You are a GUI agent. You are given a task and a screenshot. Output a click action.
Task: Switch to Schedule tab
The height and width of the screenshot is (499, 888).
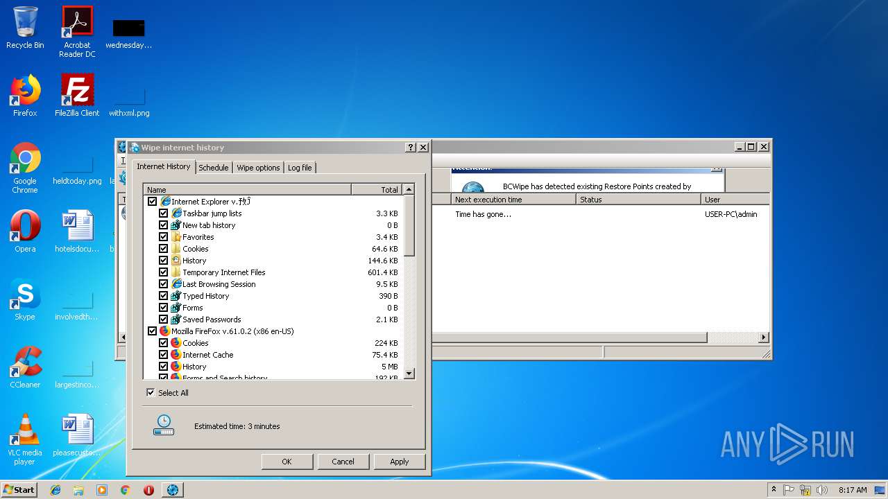tap(214, 168)
